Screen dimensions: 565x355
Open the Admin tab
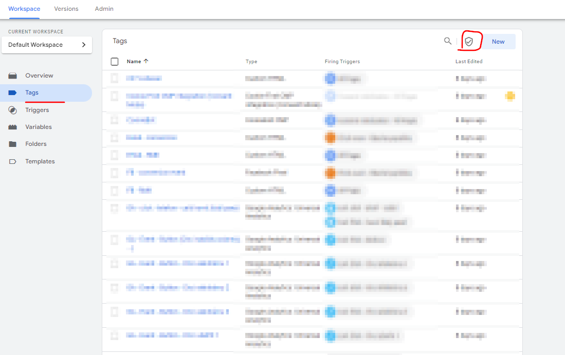(104, 9)
